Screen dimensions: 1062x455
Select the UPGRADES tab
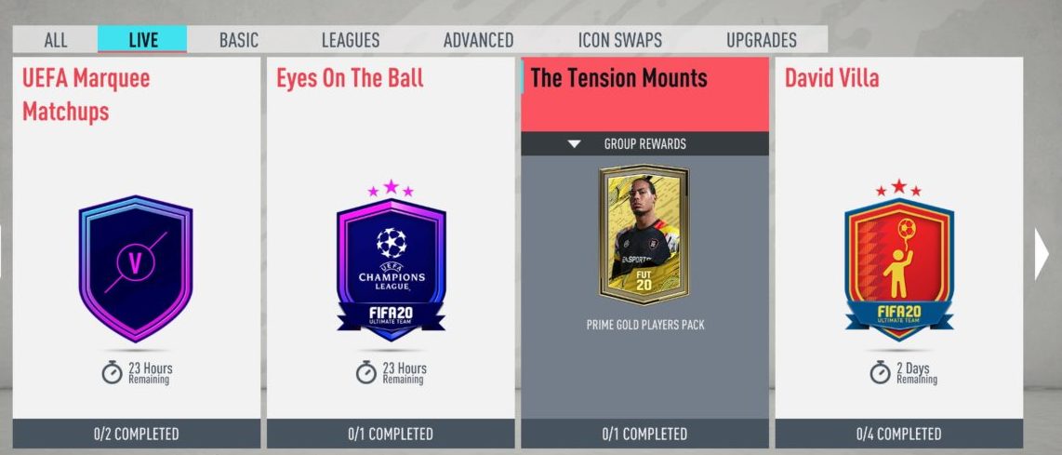[762, 40]
